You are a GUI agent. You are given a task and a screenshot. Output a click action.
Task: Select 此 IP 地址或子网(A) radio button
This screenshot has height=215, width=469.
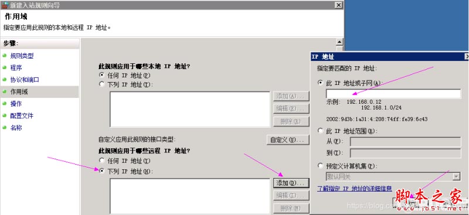pyautogui.click(x=321, y=83)
